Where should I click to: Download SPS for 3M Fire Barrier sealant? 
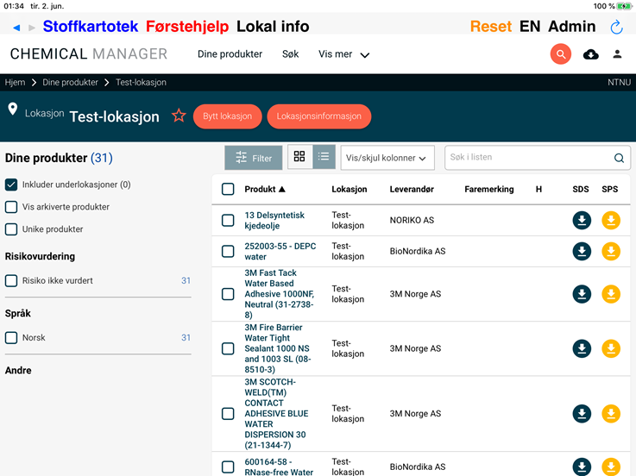[x=610, y=348]
